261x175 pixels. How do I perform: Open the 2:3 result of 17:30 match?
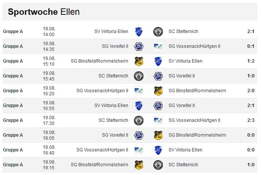point(251,120)
